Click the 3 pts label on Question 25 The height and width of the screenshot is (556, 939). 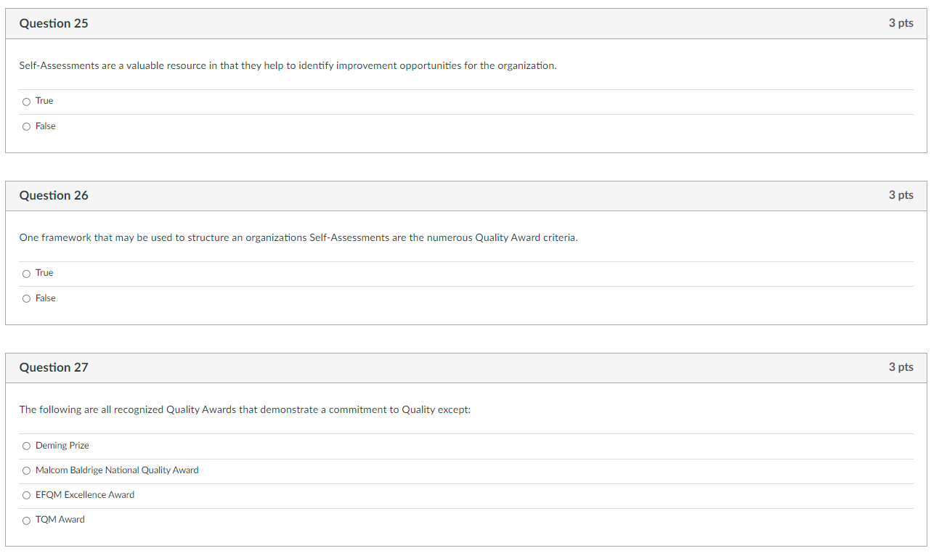(x=901, y=23)
